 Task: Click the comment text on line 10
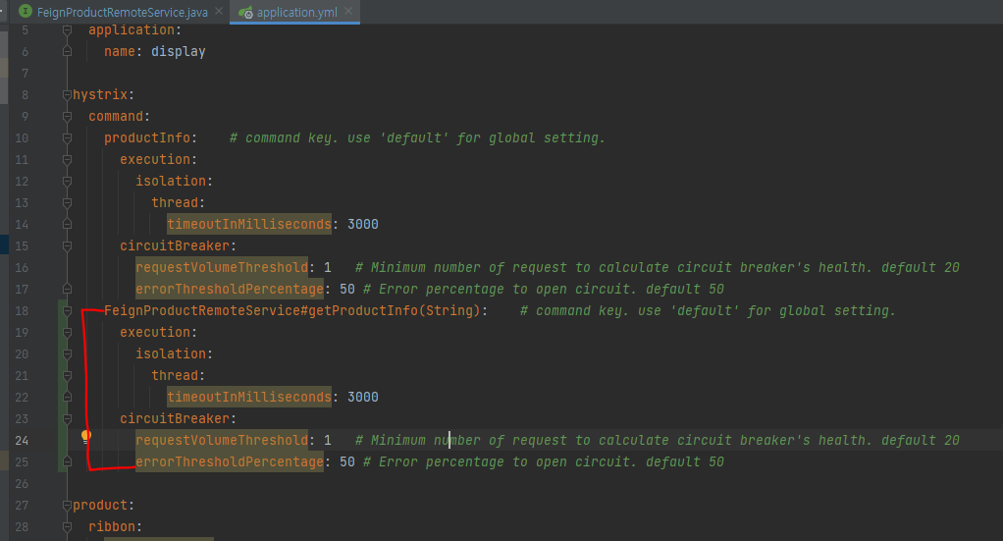click(x=417, y=138)
